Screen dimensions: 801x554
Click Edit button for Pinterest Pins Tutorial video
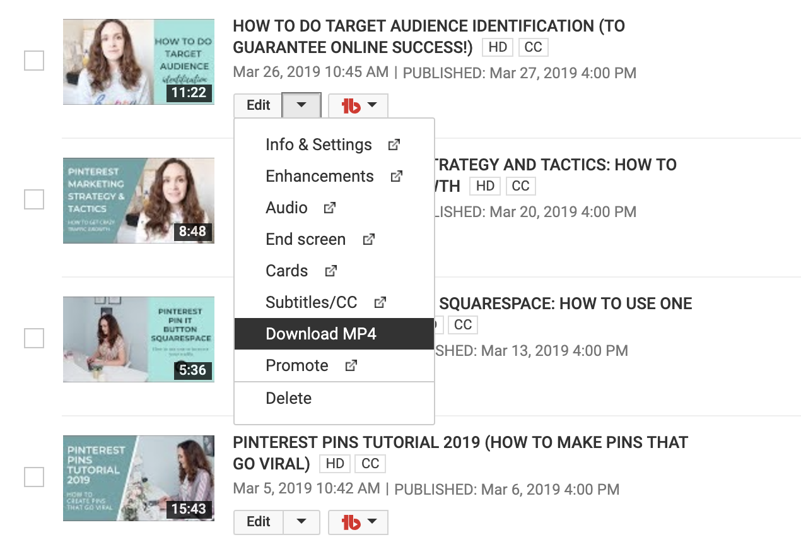[x=258, y=522]
